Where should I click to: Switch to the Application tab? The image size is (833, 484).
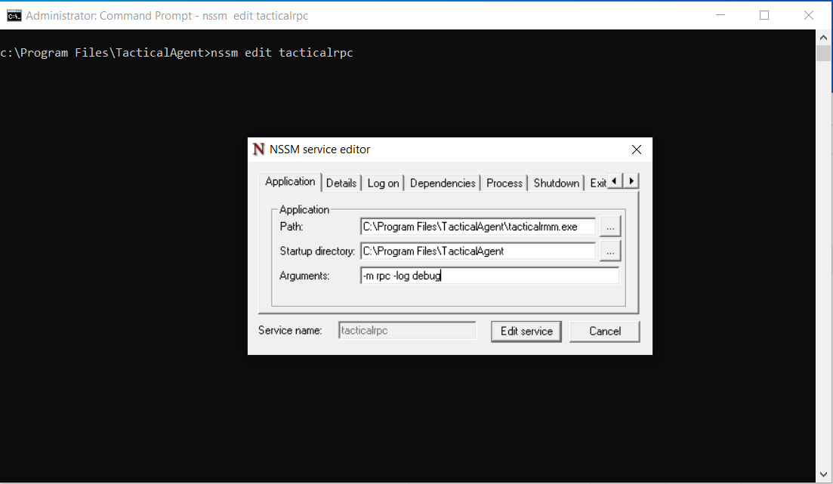click(x=290, y=182)
